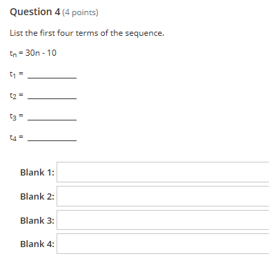Screen dimensions: 269x265
Task: Click the 'Blank 4:' label
Action: 37,244
